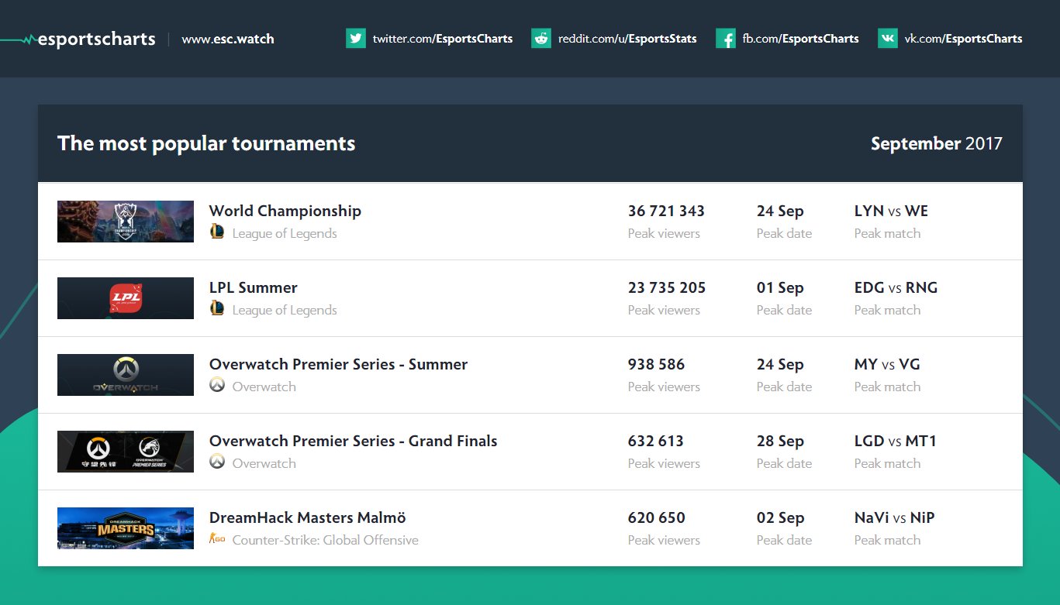Click the CS:GO icon under DreamHack Masters
1060x605 pixels.
click(x=217, y=539)
